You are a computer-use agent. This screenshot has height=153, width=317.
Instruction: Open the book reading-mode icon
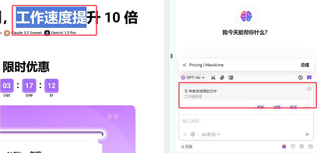tap(231, 78)
